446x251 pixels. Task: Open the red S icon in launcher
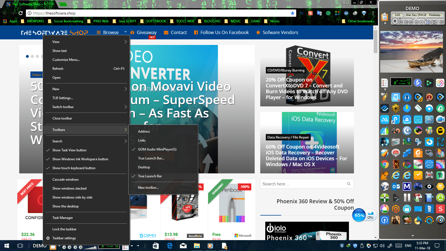(x=440, y=209)
